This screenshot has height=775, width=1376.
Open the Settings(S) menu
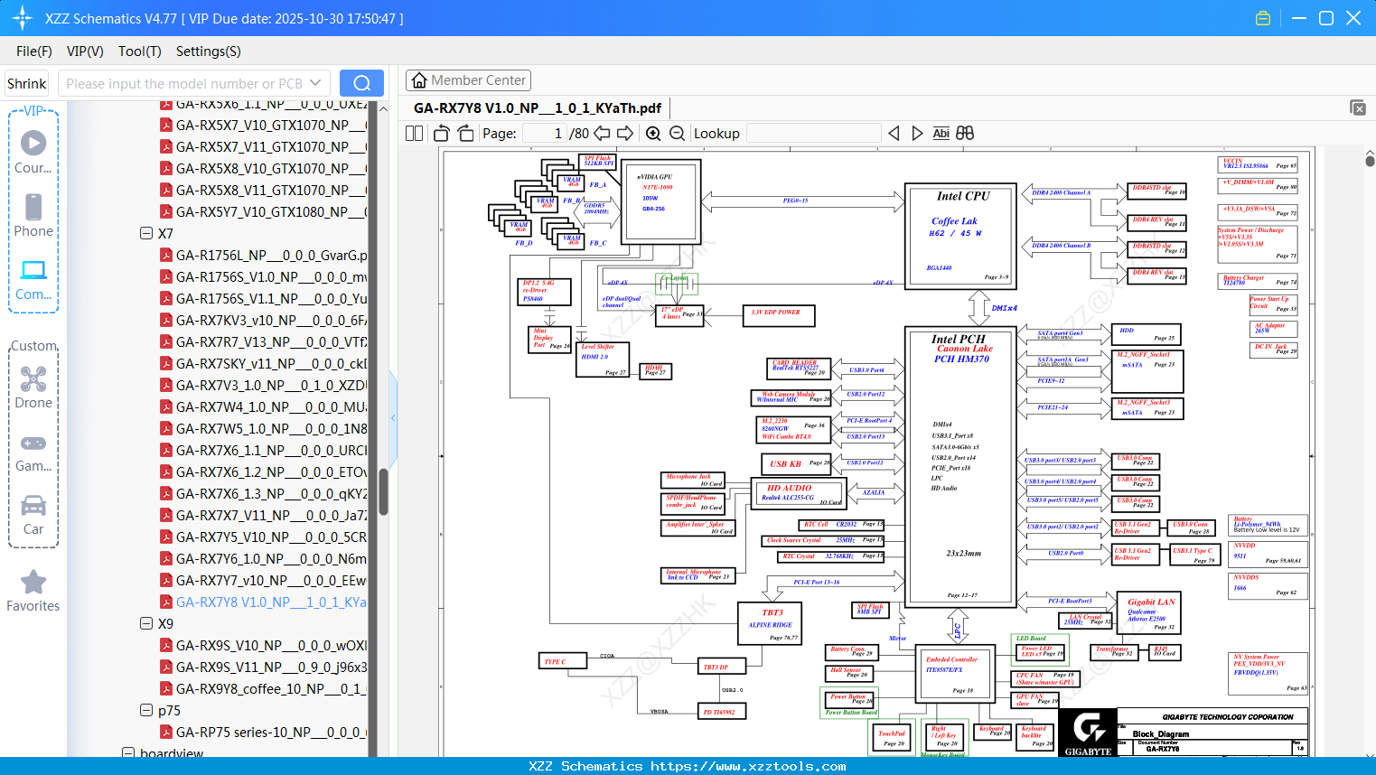point(209,51)
